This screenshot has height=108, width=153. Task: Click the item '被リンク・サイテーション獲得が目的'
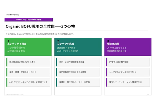[128, 82]
